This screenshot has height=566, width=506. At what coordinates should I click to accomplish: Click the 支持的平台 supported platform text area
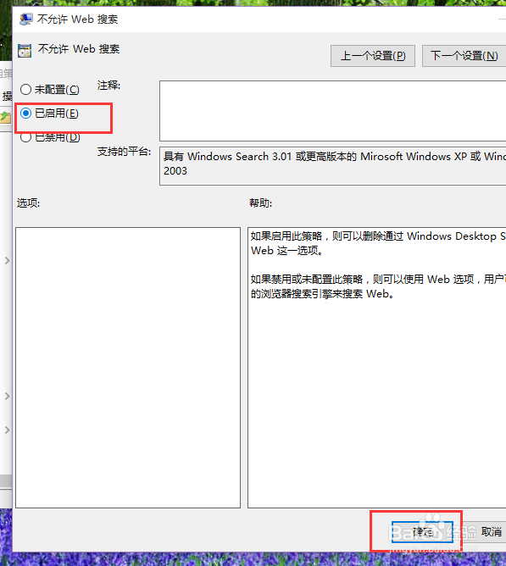click(332, 166)
